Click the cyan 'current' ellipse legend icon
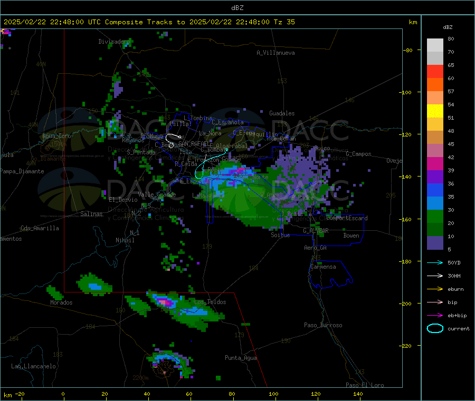 [435, 328]
